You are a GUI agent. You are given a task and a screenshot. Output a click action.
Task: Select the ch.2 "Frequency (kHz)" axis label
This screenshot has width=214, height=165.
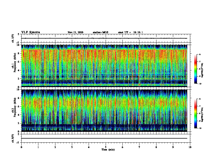(15, 107)
